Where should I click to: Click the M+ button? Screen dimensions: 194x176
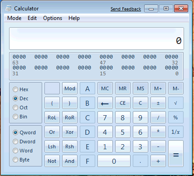158,88
